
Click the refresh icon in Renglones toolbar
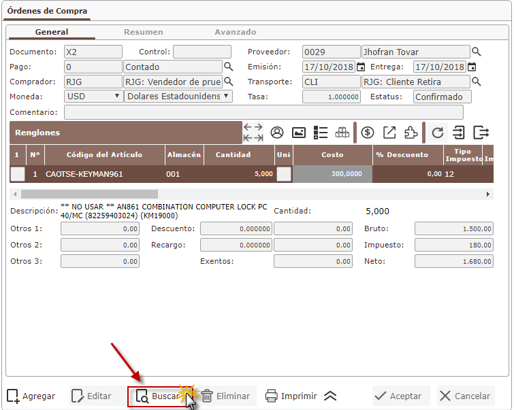point(437,133)
